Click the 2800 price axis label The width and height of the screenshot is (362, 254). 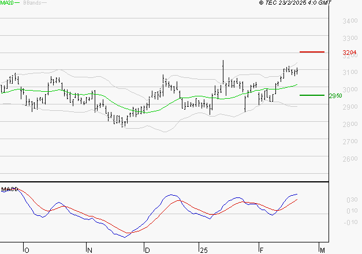point(350,125)
